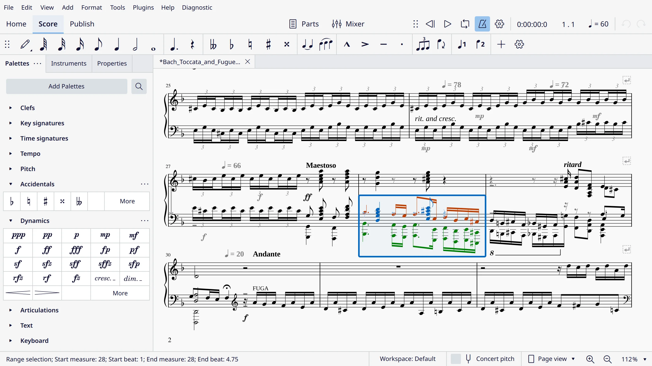Click More in Accidentals palette
Image resolution: width=652 pixels, height=366 pixels.
coord(127,201)
